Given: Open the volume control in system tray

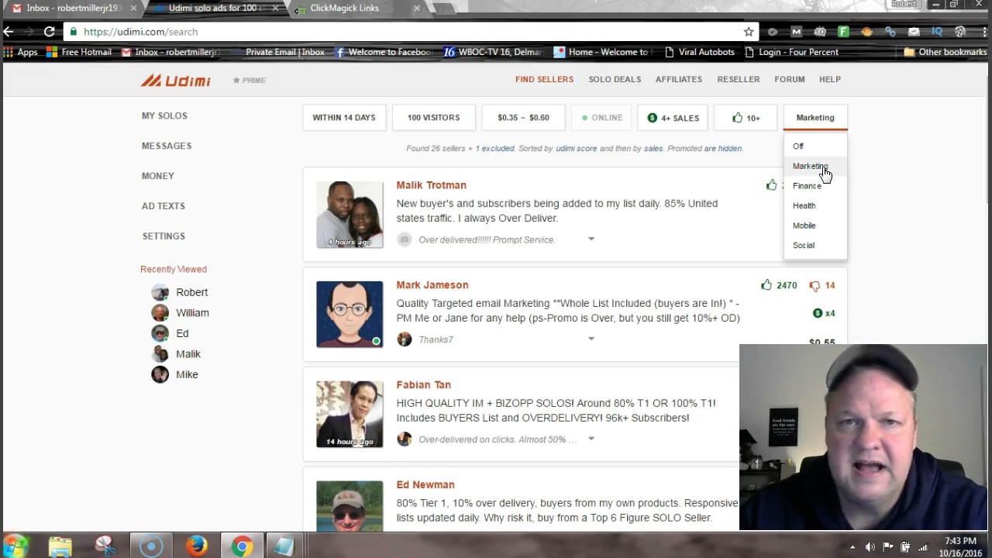Looking at the screenshot, I should (x=870, y=547).
